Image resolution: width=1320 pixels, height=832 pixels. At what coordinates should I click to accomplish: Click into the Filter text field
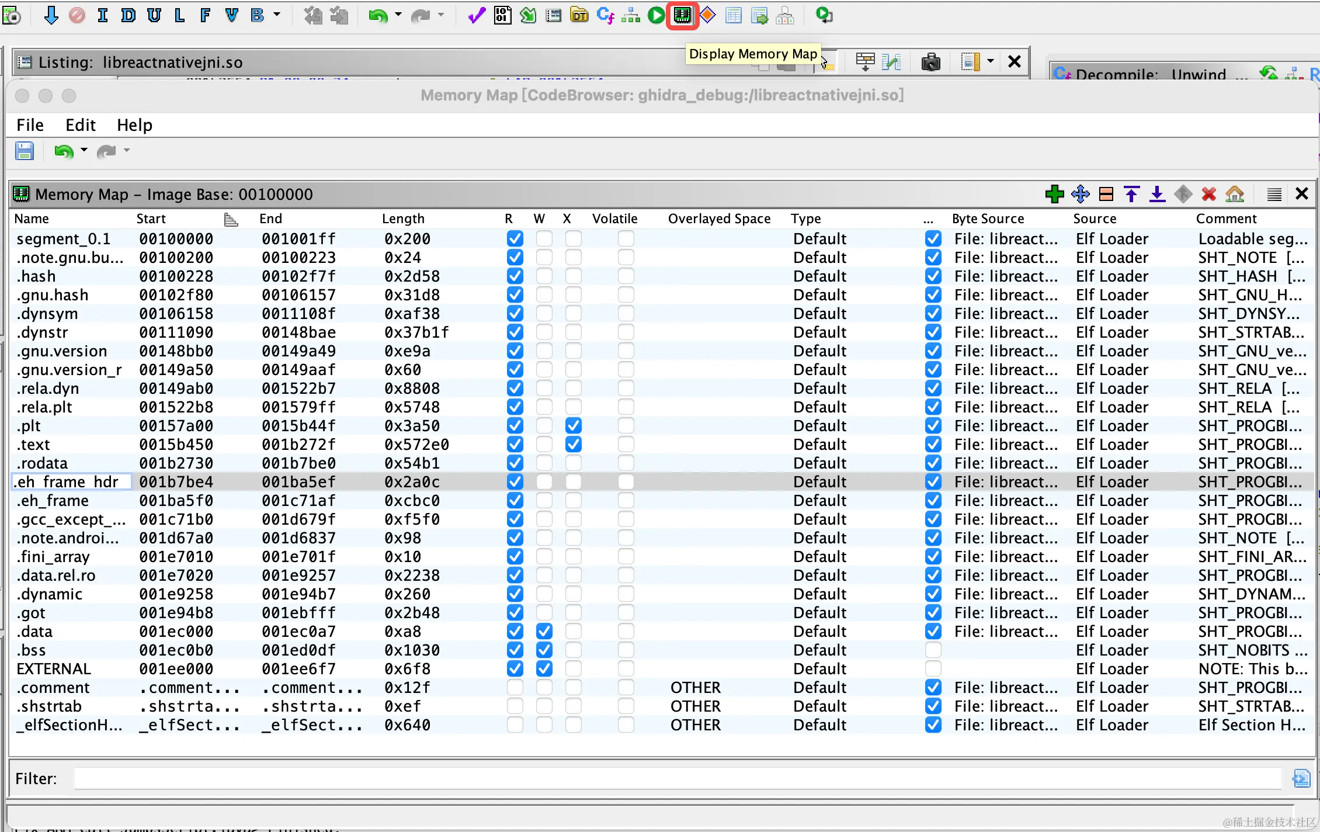pyautogui.click(x=678, y=778)
